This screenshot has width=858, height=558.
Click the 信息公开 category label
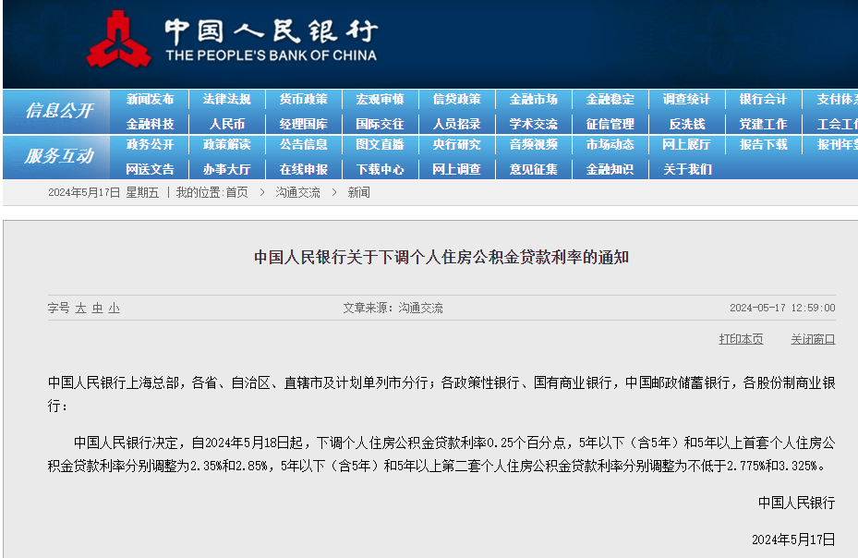coord(60,111)
